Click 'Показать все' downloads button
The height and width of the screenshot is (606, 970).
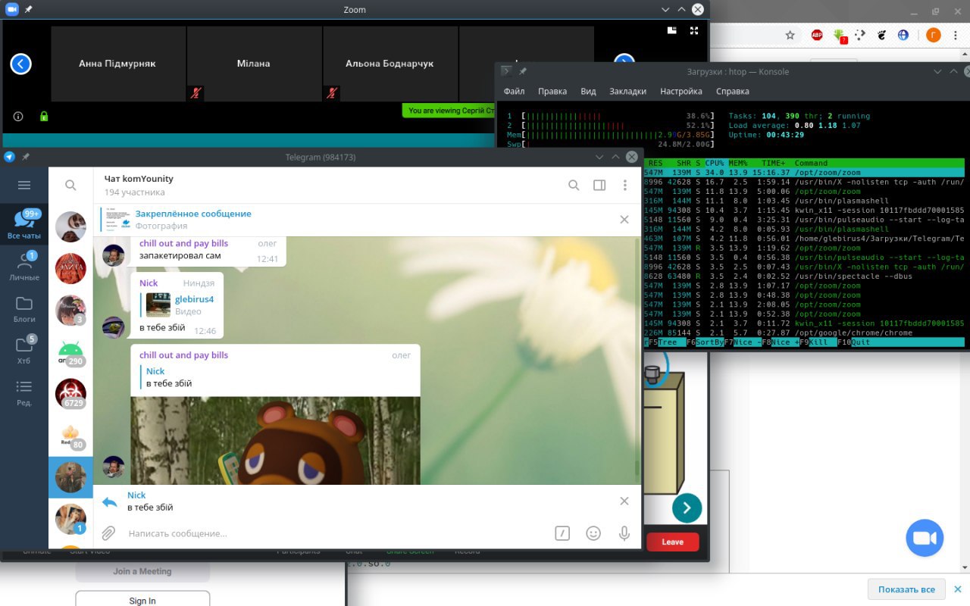(x=906, y=589)
